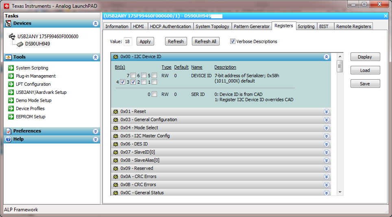Viewport: 392px width, 217px height.
Task: Click the 0x00 I2C Device ID register icon
Action: (115, 56)
